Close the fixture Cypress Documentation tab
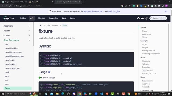 pos(80,2)
